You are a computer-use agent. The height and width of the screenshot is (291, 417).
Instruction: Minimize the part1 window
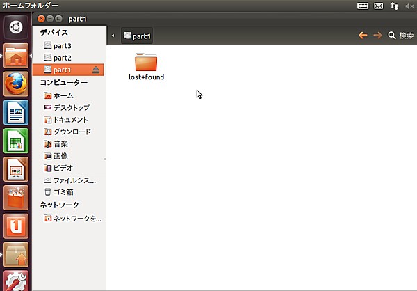[50, 19]
